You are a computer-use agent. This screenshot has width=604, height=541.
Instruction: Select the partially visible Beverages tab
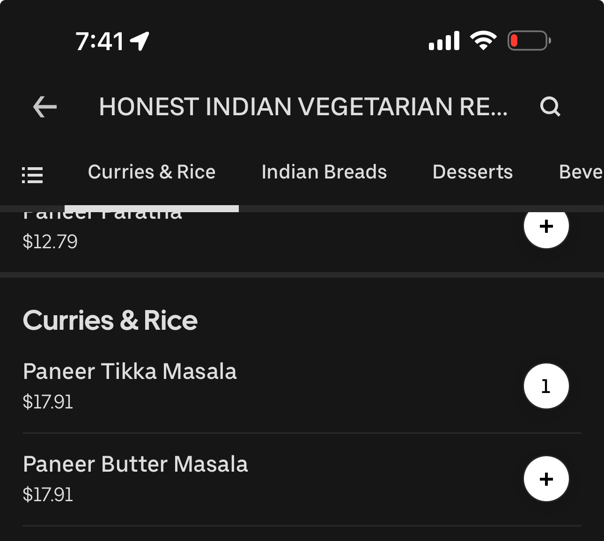581,172
